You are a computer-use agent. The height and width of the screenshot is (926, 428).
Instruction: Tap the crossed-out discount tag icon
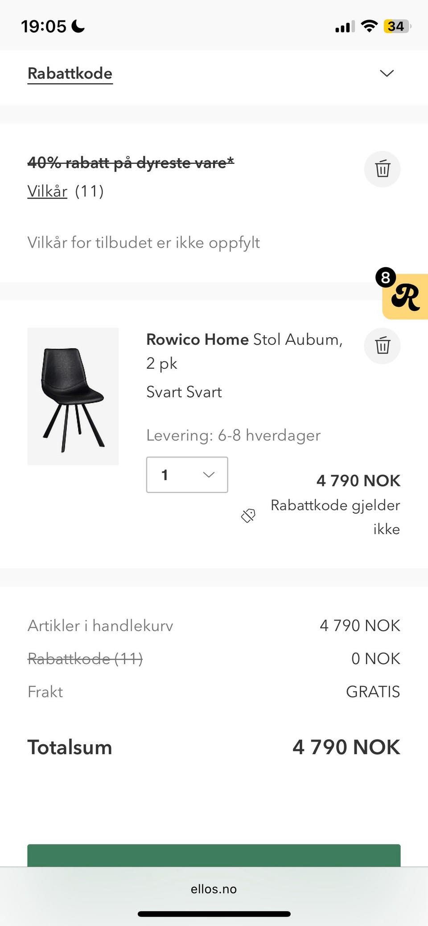click(248, 516)
